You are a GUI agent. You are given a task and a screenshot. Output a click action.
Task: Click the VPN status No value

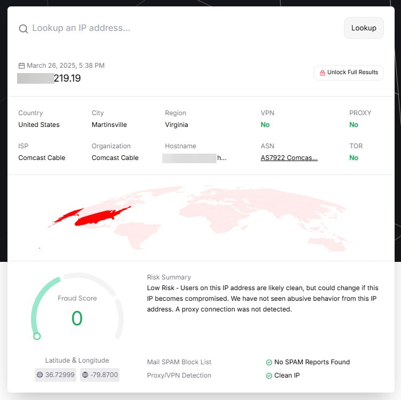[265, 125]
